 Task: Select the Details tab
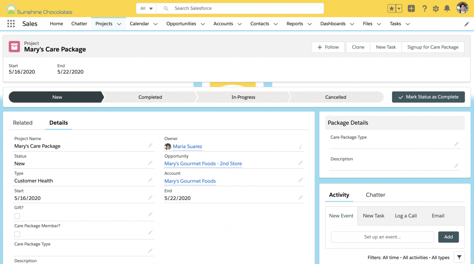tap(59, 123)
